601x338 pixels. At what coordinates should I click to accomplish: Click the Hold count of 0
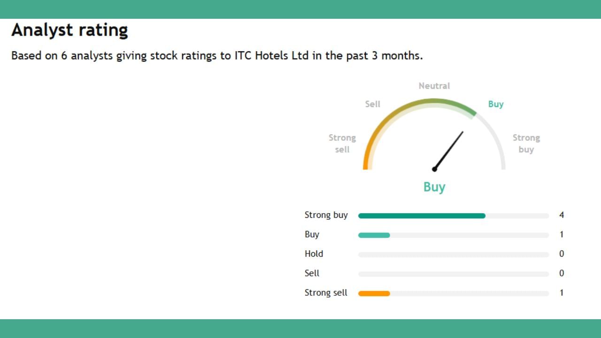pyautogui.click(x=562, y=254)
